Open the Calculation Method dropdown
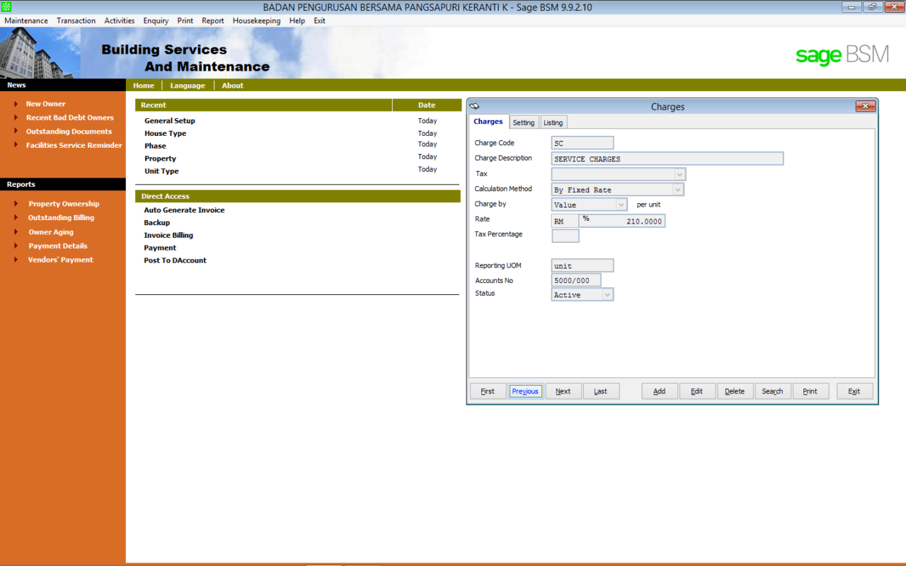This screenshot has height=566, width=906. pyautogui.click(x=677, y=189)
